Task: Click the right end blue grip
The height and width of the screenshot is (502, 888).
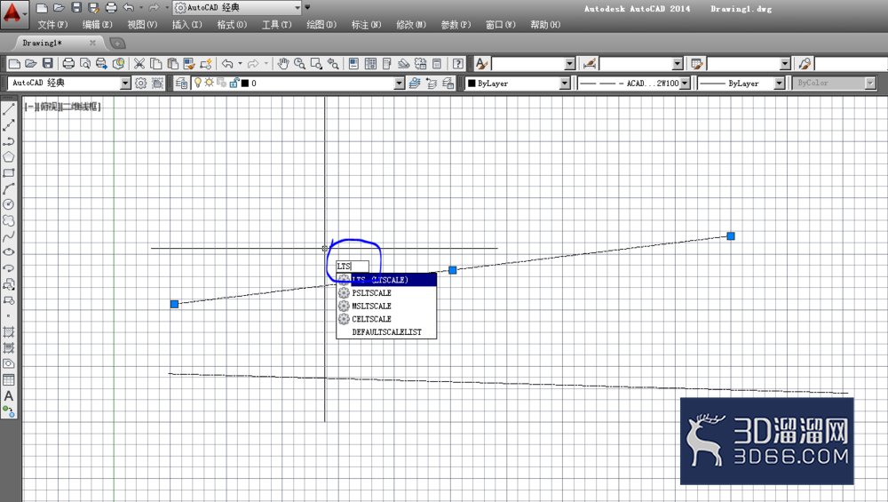Action: click(x=731, y=236)
